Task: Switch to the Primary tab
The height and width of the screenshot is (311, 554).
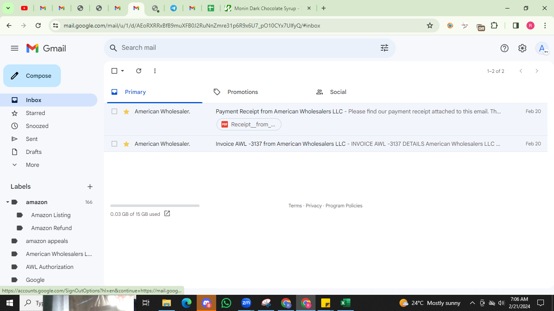Action: click(x=155, y=92)
